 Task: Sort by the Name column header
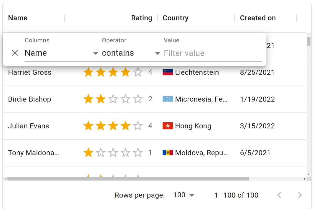(x=18, y=18)
